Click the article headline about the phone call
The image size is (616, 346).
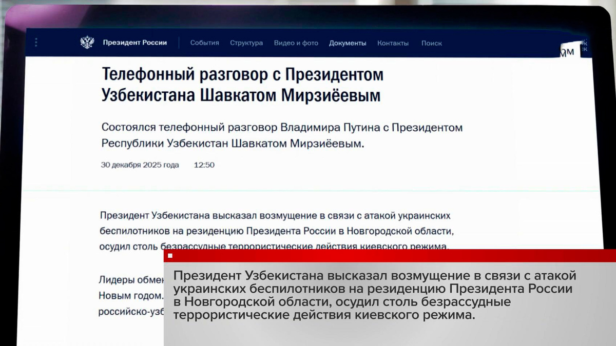tap(241, 84)
